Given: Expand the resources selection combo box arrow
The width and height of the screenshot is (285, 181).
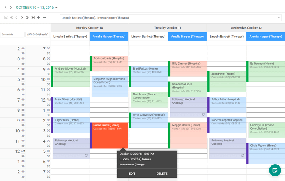Looking at the screenshot, I should 279,18.
